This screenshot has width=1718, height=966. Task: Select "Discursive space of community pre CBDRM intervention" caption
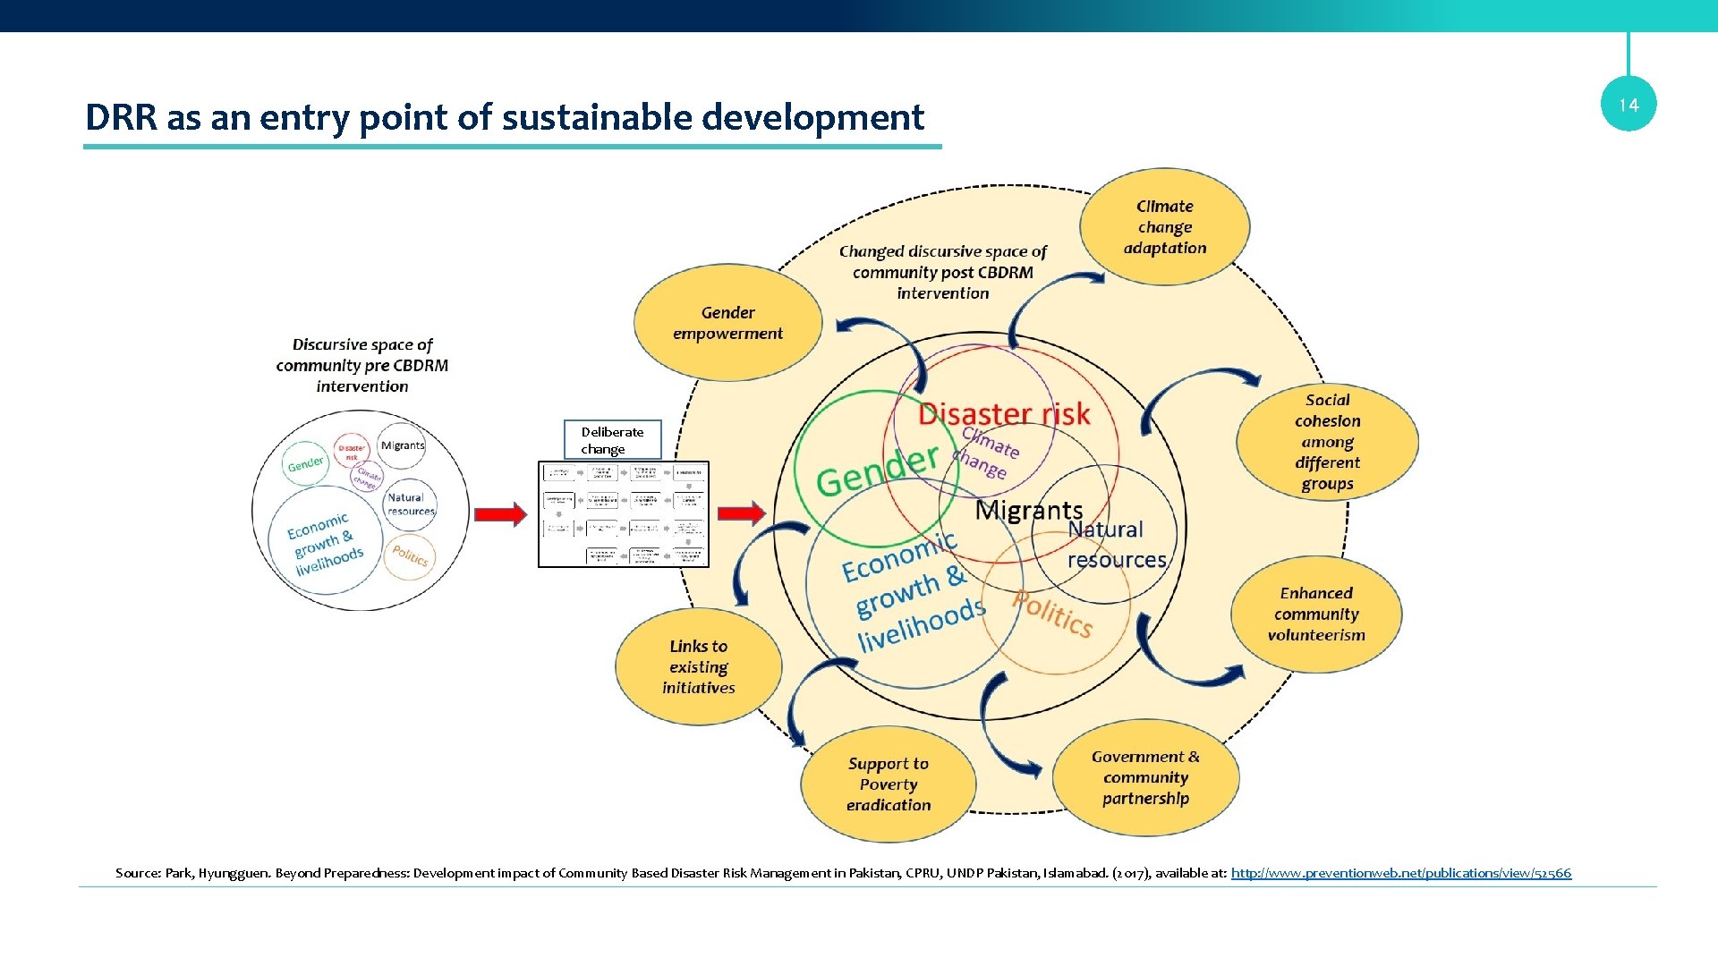[362, 365]
